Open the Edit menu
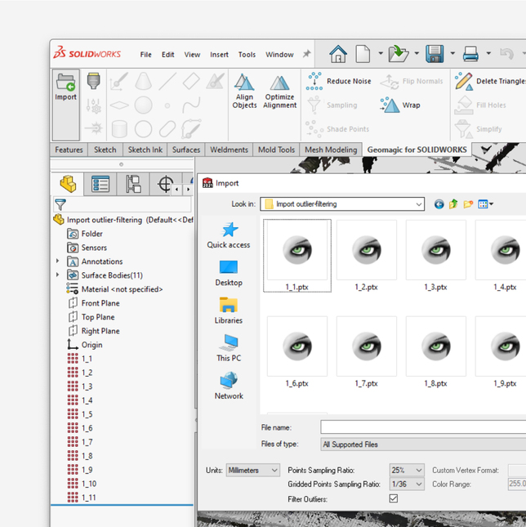526x527 pixels. tap(167, 55)
